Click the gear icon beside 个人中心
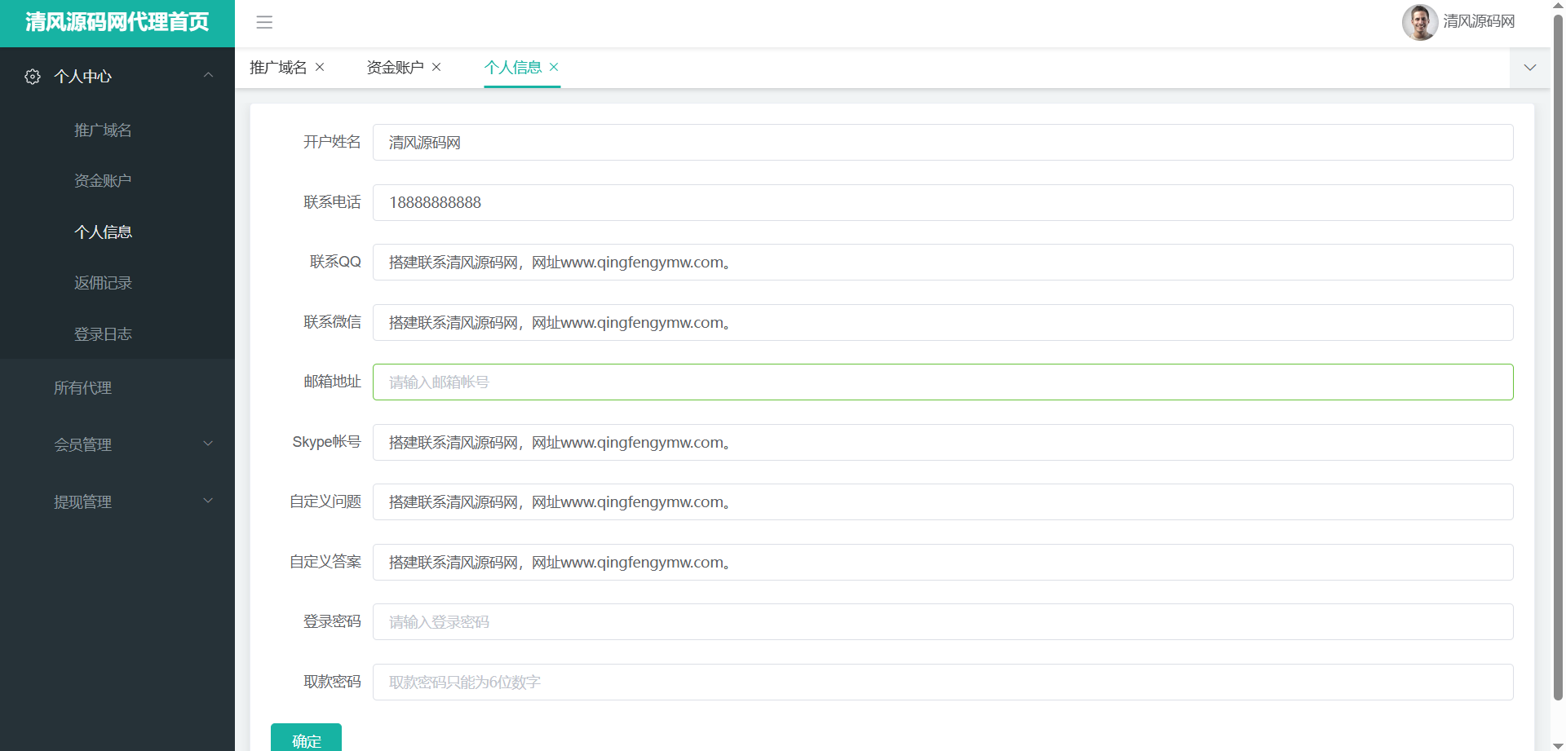This screenshot has height=751, width=1566. [x=33, y=77]
